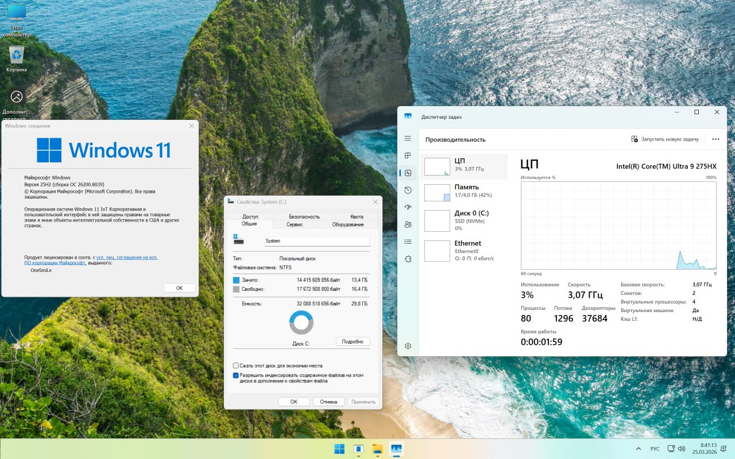Go to the Details list icon in sidebar
Image resolution: width=735 pixels, height=459 pixels.
pos(408,242)
